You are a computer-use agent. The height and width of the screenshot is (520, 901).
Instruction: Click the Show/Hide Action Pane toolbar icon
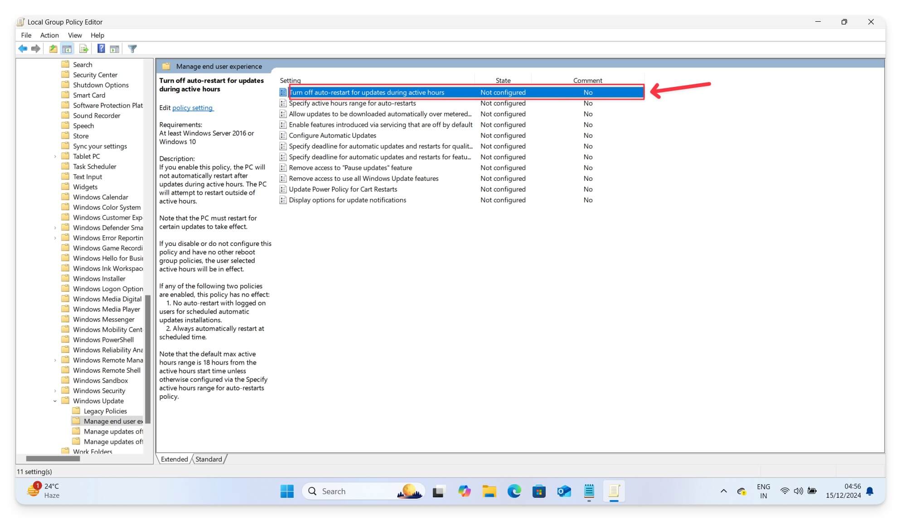click(114, 48)
